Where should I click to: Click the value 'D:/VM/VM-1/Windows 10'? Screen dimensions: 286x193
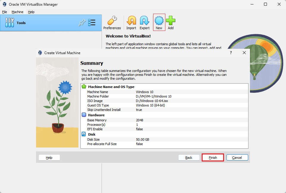(x=154, y=96)
